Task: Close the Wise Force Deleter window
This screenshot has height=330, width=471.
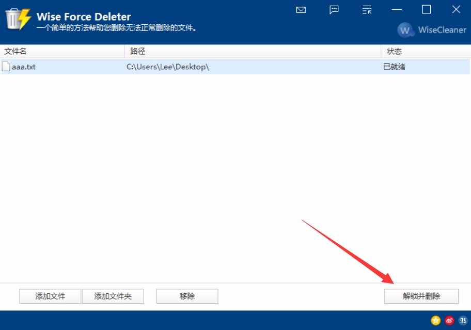Action: tap(456, 10)
